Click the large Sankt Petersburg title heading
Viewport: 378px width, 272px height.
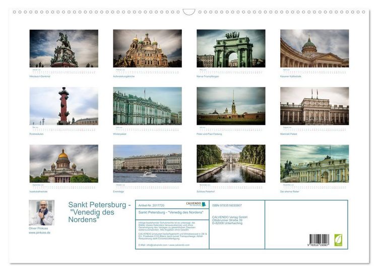tap(99, 212)
